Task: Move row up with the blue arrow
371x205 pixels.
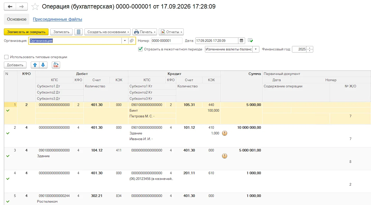Action: click(x=35, y=65)
